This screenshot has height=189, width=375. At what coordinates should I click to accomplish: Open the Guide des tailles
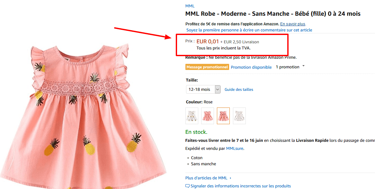click(x=239, y=89)
